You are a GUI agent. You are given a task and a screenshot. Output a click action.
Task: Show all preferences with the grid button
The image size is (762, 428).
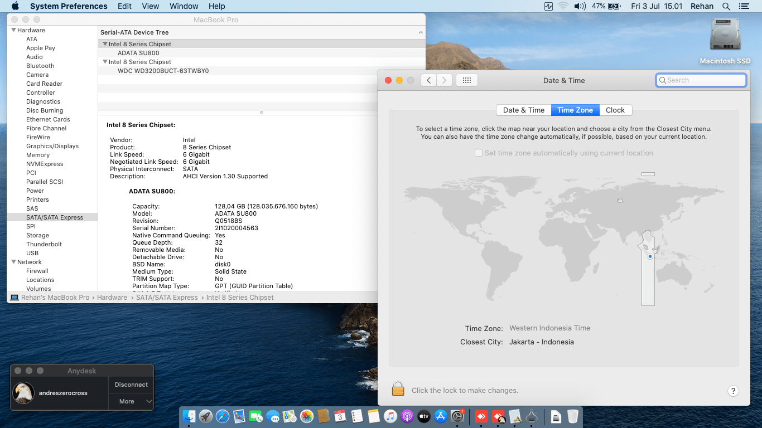click(467, 80)
